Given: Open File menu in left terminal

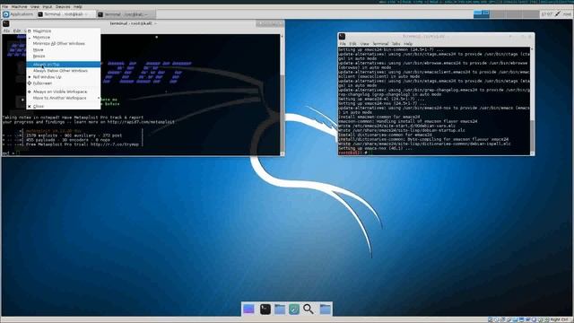Looking at the screenshot, I should (6, 31).
